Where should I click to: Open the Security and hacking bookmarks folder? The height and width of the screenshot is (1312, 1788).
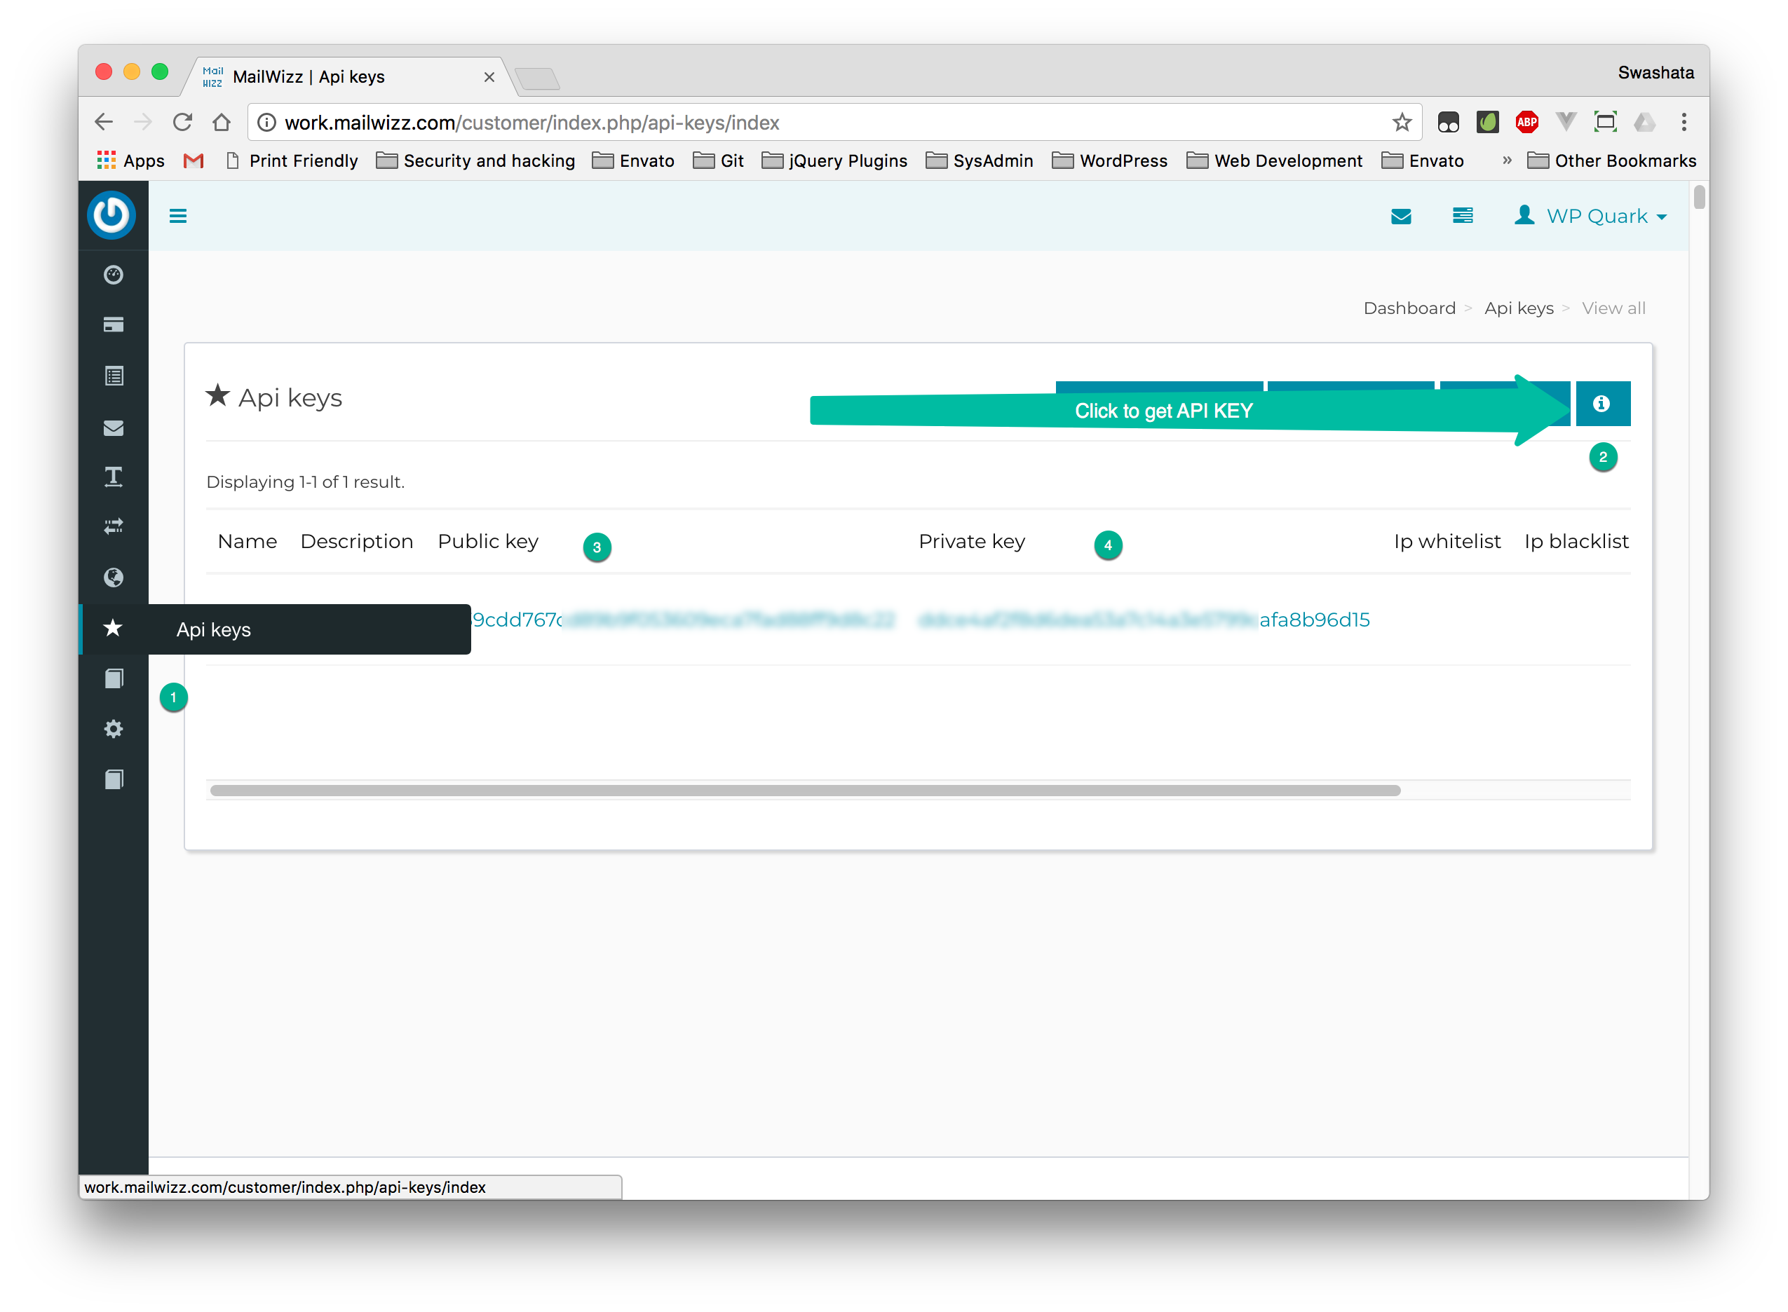coord(475,160)
